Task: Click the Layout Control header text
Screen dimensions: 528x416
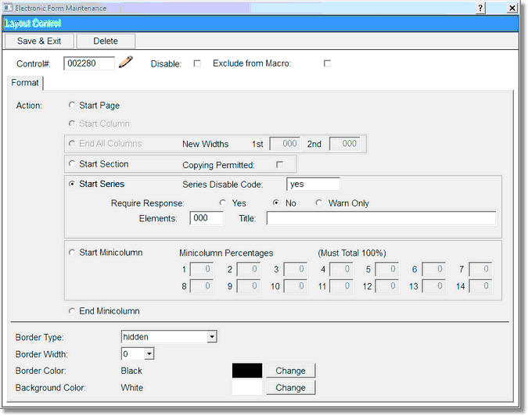Action: 33,23
